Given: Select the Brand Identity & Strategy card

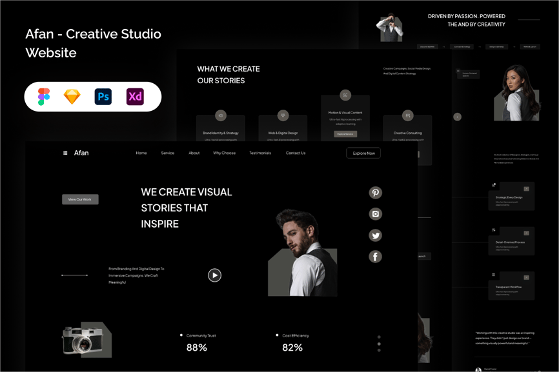Looking at the screenshot, I should coord(221,129).
